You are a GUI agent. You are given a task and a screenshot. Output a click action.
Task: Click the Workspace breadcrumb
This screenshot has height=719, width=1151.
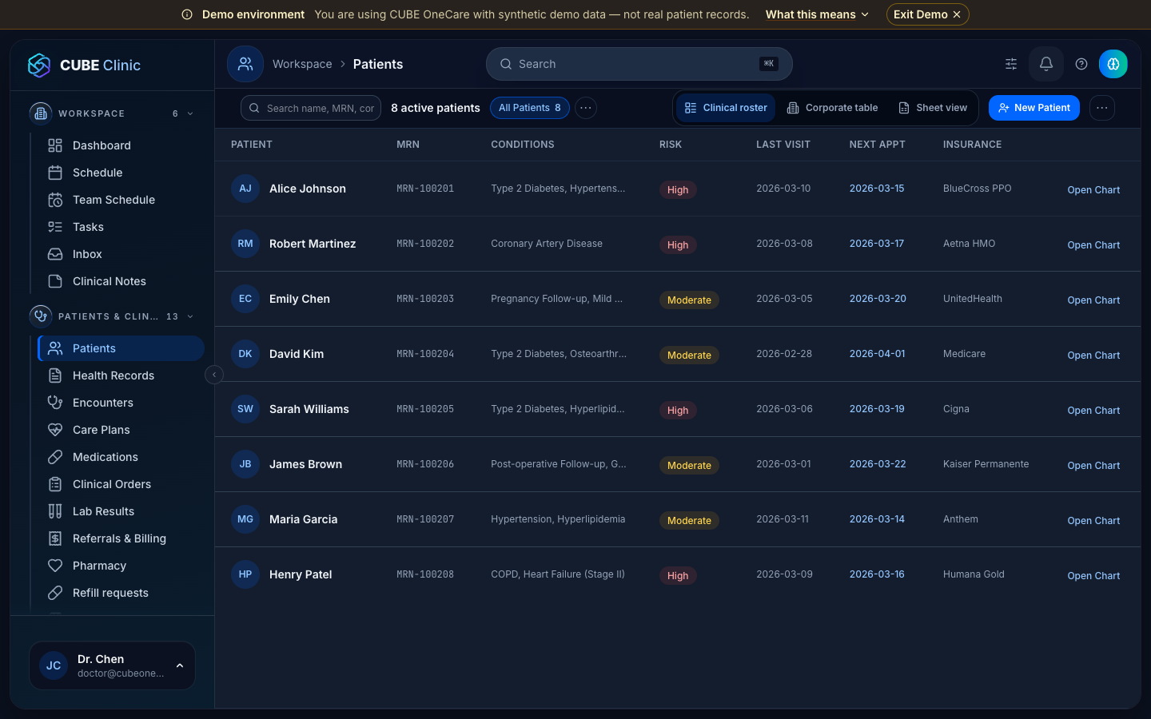coord(302,64)
